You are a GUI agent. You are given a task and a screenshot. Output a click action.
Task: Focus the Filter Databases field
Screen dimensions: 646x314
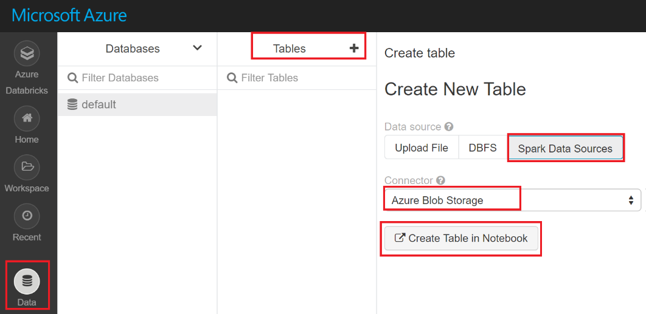137,78
